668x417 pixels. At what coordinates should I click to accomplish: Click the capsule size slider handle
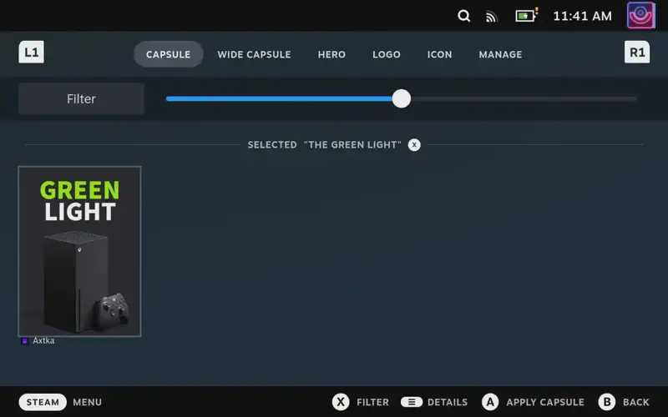pyautogui.click(x=402, y=98)
